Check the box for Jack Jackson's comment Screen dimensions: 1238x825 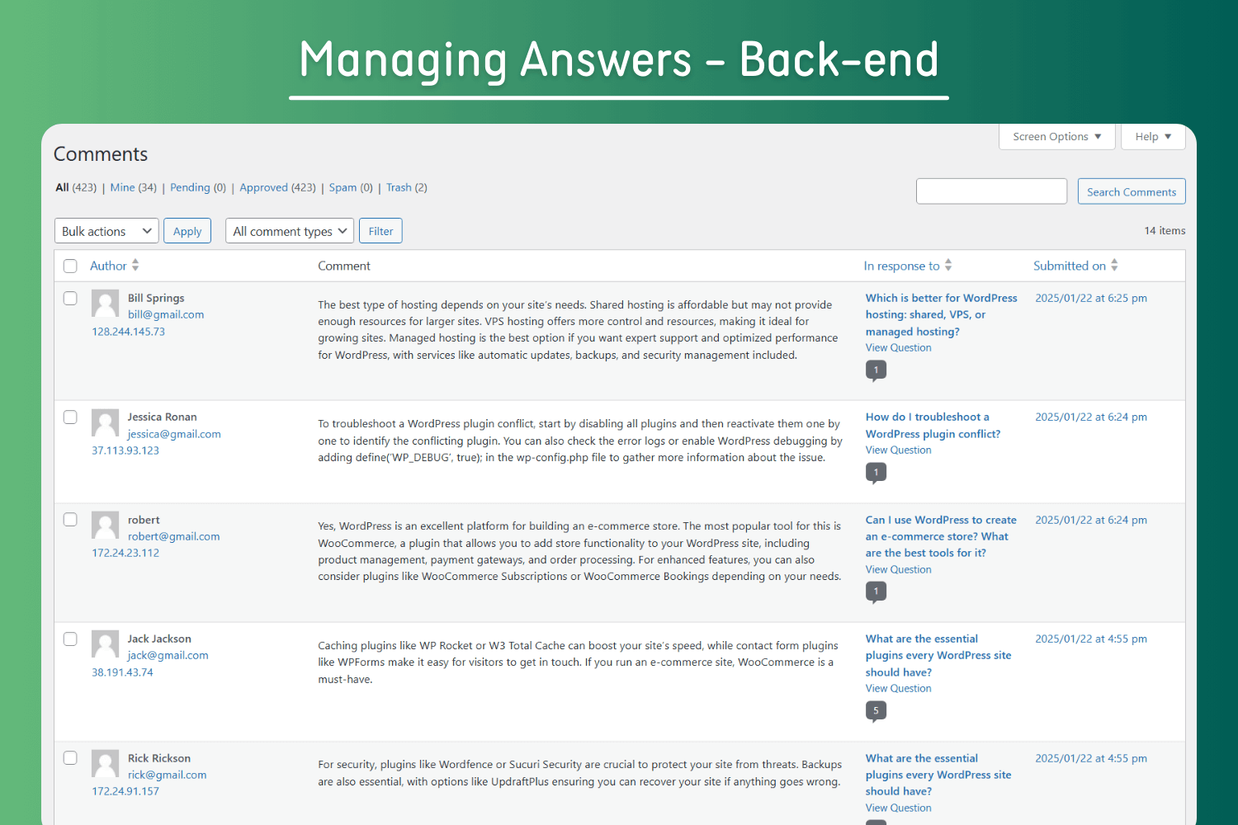(x=70, y=639)
